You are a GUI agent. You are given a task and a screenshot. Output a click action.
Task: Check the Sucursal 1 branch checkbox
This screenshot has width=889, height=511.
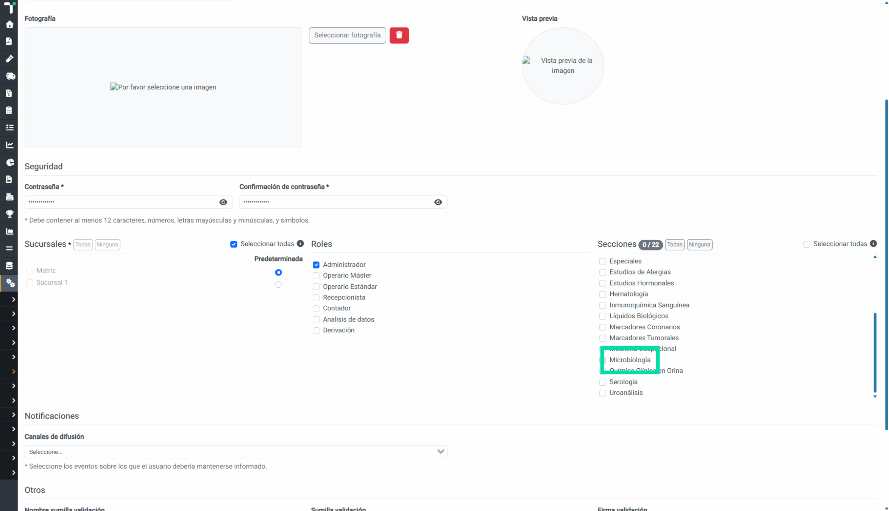(30, 282)
